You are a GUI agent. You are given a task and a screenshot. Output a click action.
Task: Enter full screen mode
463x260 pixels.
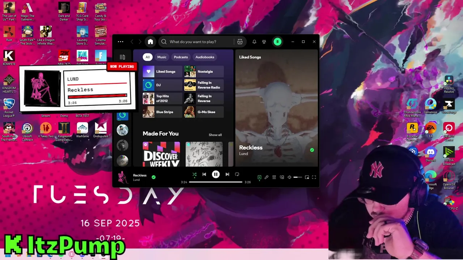(314, 177)
